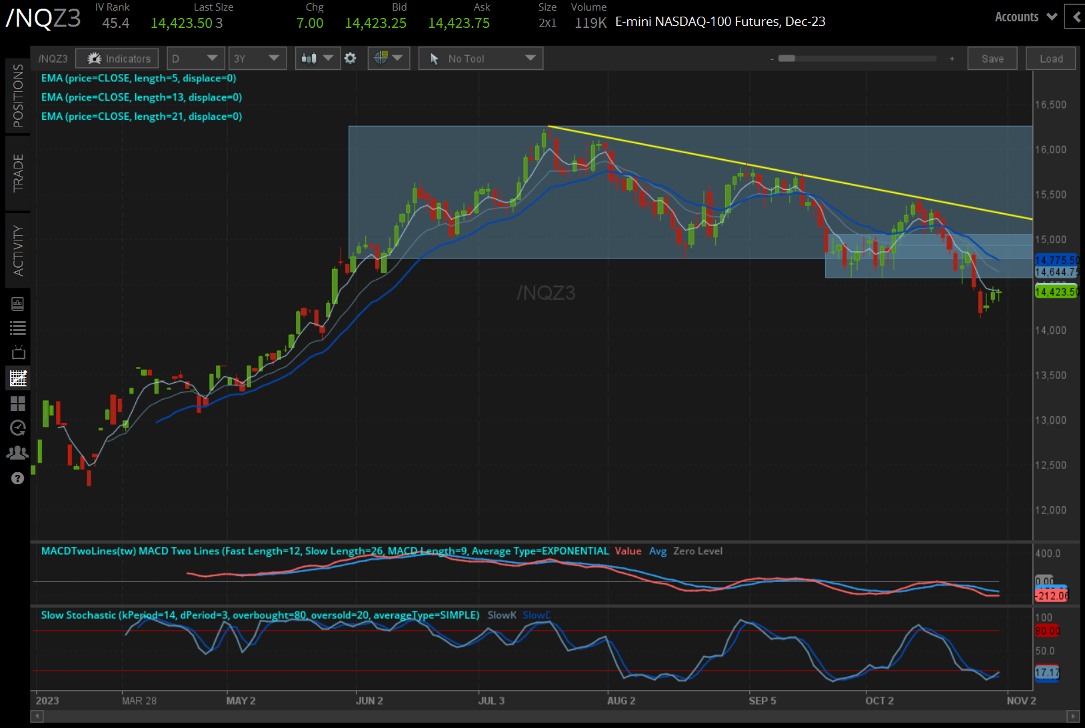This screenshot has height=728, width=1085.
Task: Zoom in using the plus control
Action: click(952, 59)
